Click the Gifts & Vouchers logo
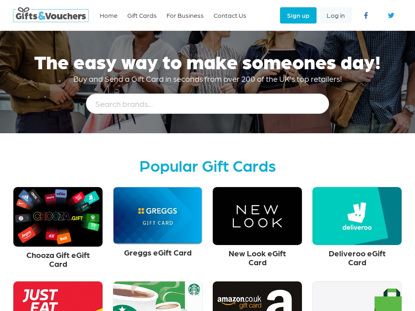415x311 pixels. point(51,15)
